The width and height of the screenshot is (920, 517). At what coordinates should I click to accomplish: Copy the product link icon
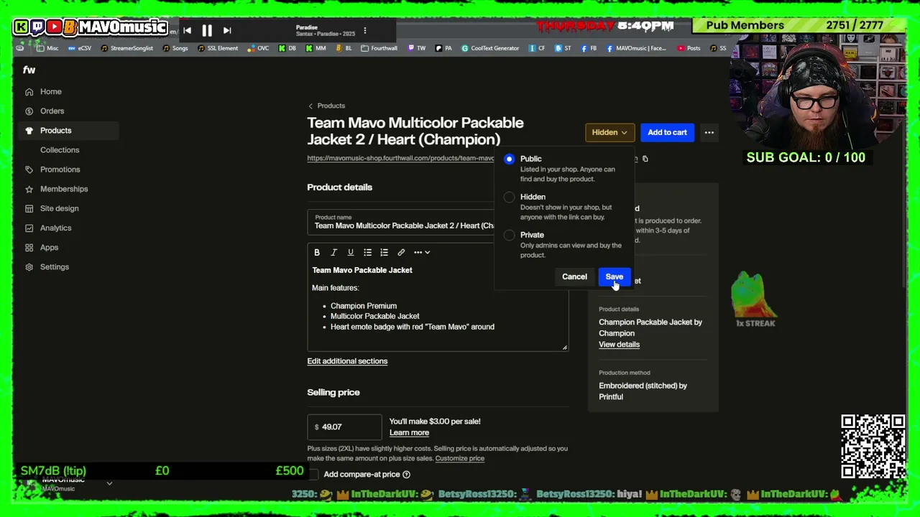tap(645, 159)
